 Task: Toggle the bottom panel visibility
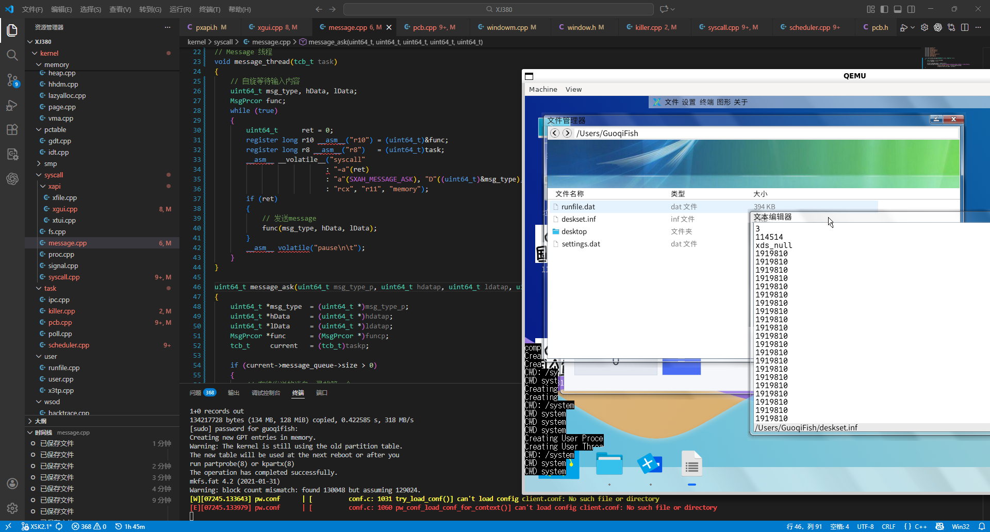[x=898, y=9]
